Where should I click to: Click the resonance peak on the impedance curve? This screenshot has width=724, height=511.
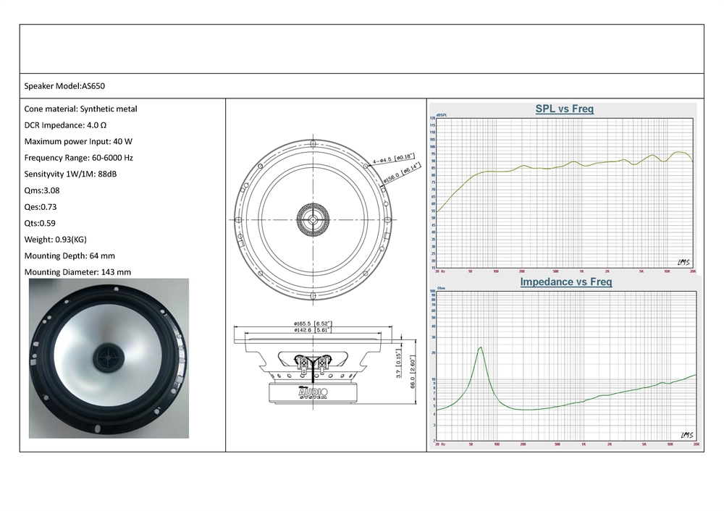click(x=481, y=347)
